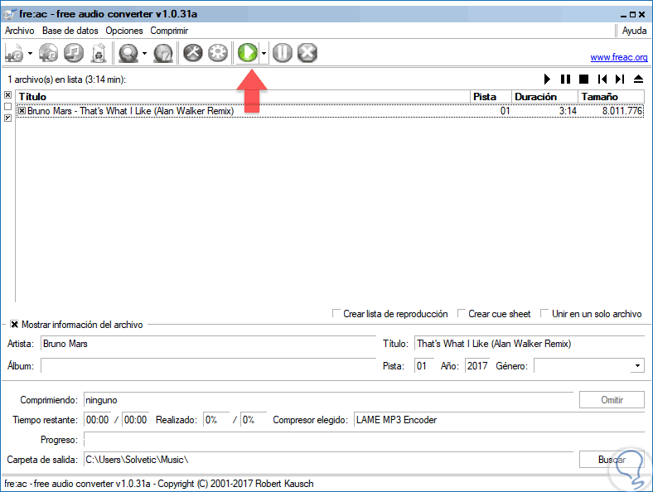The height and width of the screenshot is (492, 653).
Task: Click the Comprimiendo ninguno field
Action: [x=329, y=400]
